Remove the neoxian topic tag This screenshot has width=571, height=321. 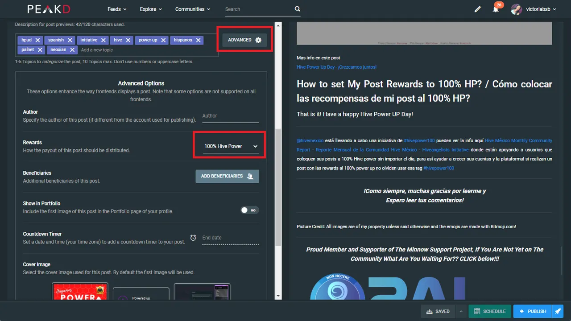click(72, 50)
